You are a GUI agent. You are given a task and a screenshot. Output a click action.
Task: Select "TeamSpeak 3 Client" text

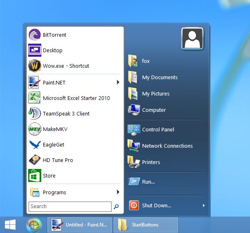click(66, 114)
